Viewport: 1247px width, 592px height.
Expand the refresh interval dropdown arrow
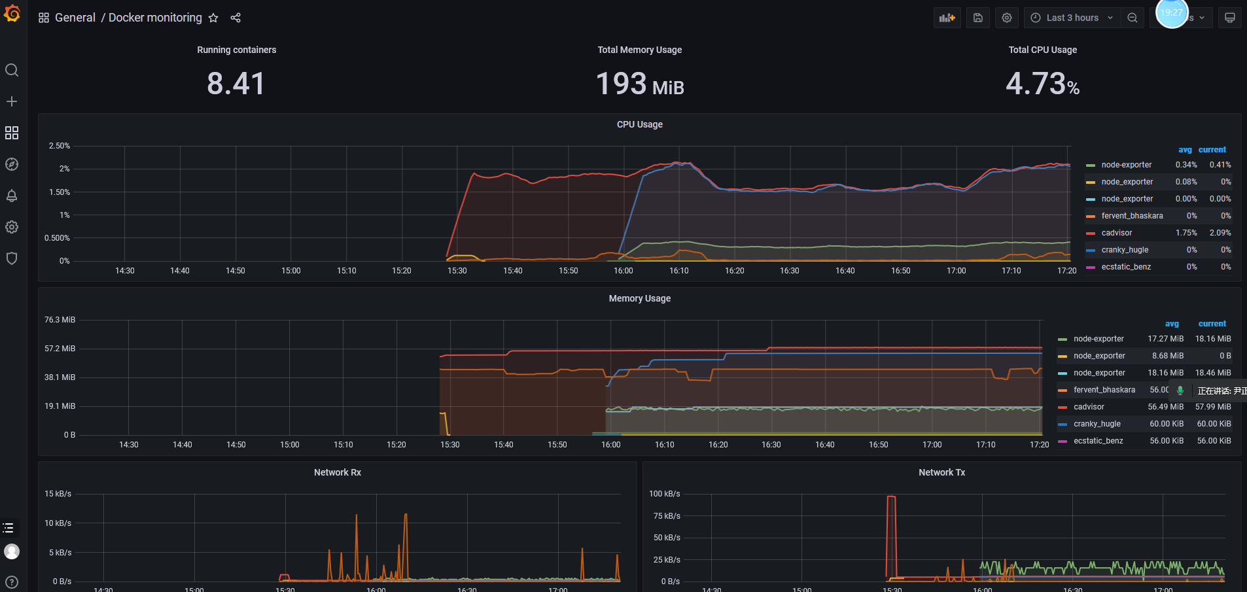(1202, 18)
